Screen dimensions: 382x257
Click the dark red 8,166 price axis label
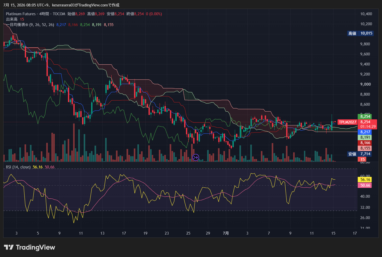365,143
